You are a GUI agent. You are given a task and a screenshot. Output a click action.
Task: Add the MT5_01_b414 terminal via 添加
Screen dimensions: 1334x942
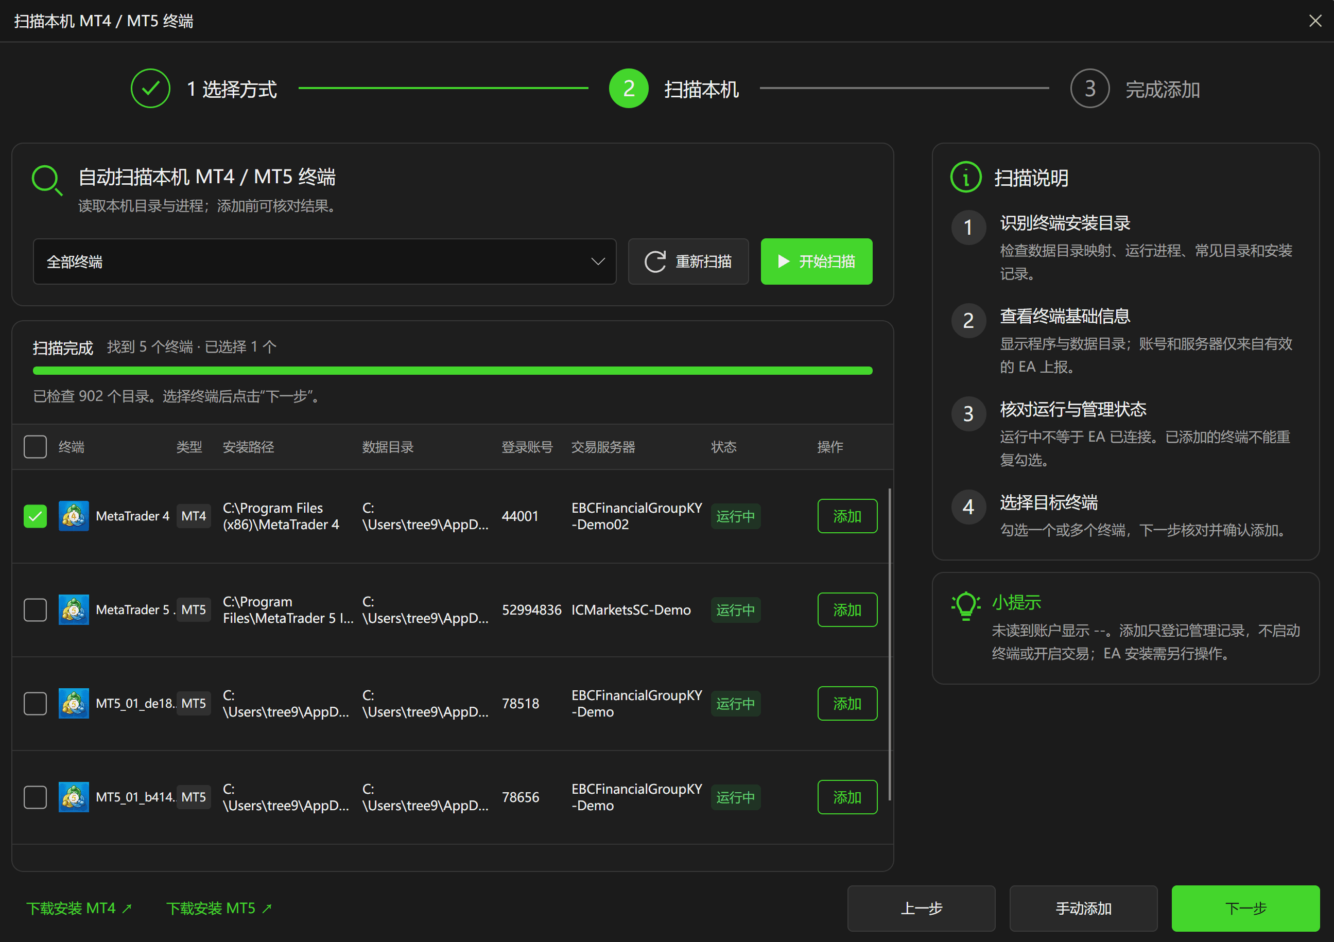[847, 797]
